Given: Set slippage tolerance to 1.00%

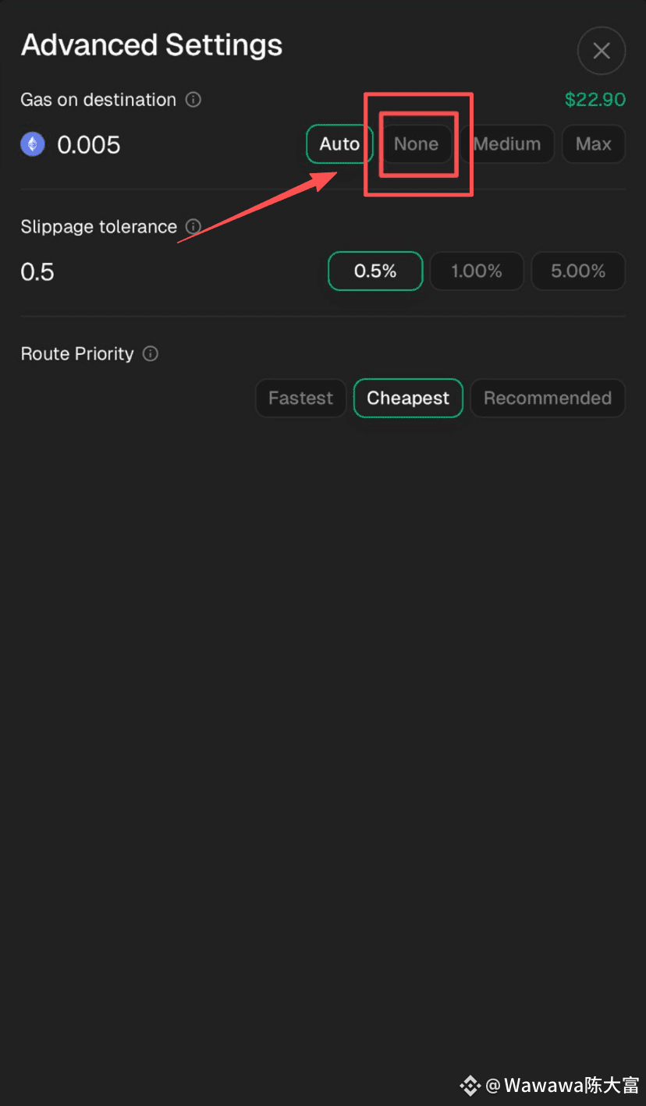Looking at the screenshot, I should click(x=477, y=271).
